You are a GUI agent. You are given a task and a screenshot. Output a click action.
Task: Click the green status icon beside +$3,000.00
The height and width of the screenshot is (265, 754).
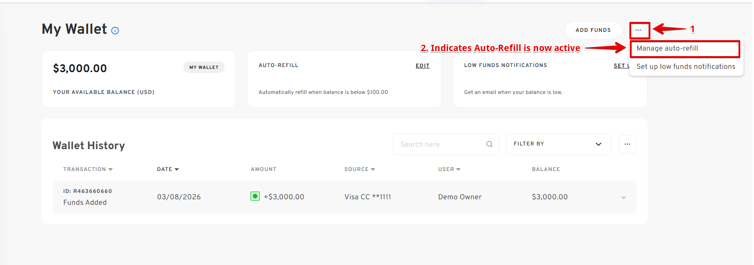pos(255,196)
